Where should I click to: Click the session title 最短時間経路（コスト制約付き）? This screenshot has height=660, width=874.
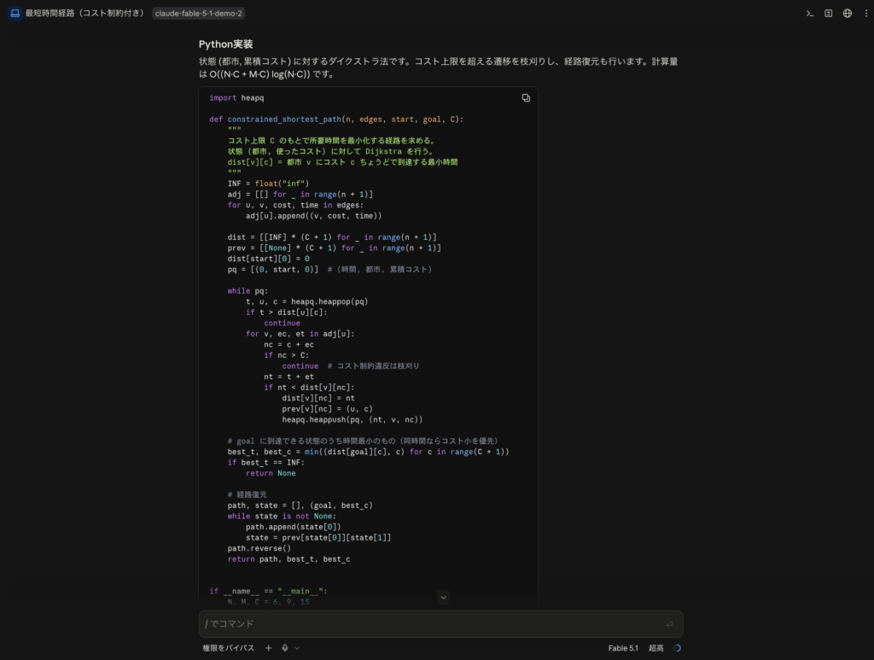(x=86, y=14)
